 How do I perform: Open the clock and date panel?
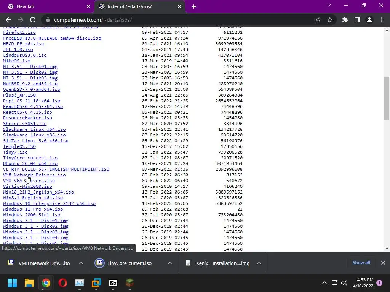click(x=363, y=283)
